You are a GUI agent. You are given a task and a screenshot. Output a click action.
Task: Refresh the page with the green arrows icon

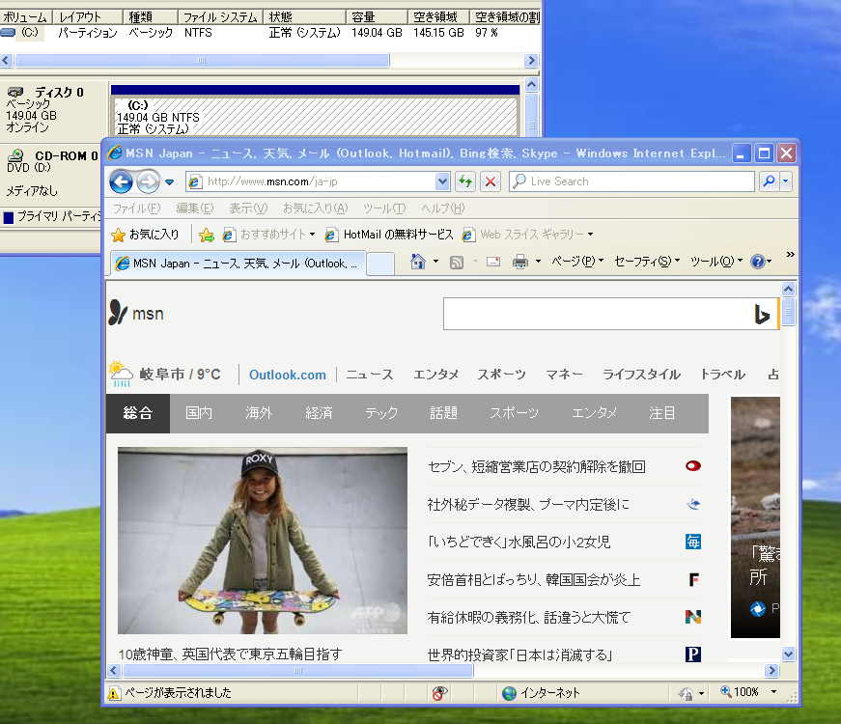click(464, 181)
